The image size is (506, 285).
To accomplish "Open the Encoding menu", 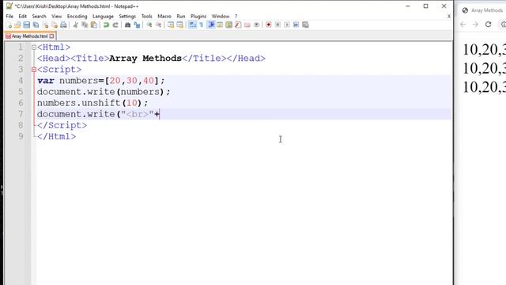I will 77,16.
